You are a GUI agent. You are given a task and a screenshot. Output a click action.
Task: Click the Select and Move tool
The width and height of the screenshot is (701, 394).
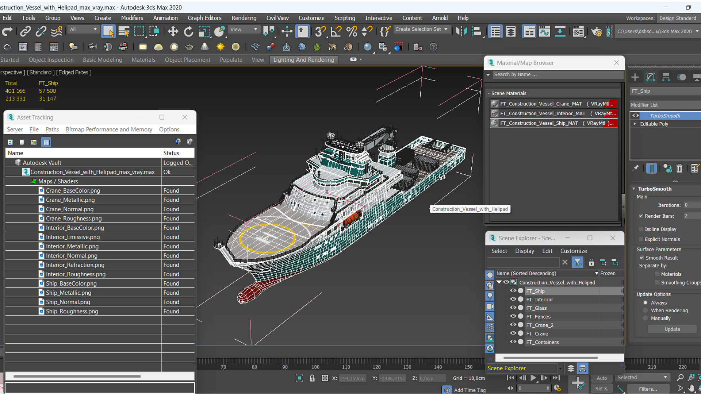tap(172, 31)
